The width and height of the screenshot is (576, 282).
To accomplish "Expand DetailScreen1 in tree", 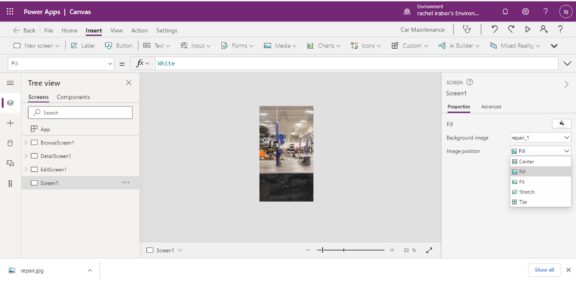I will point(26,156).
